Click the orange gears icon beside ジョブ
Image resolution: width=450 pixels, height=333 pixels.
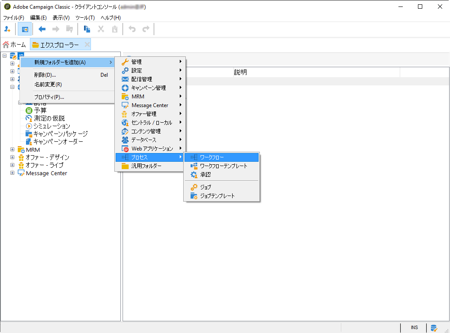(x=194, y=187)
